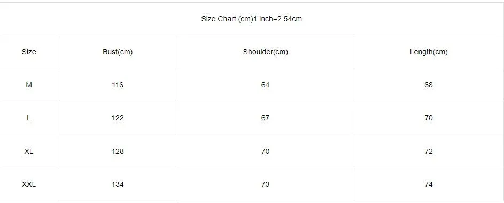Screen dimensions: 504x203
Task: Click bust value 128 for size XL
Action: (118, 151)
